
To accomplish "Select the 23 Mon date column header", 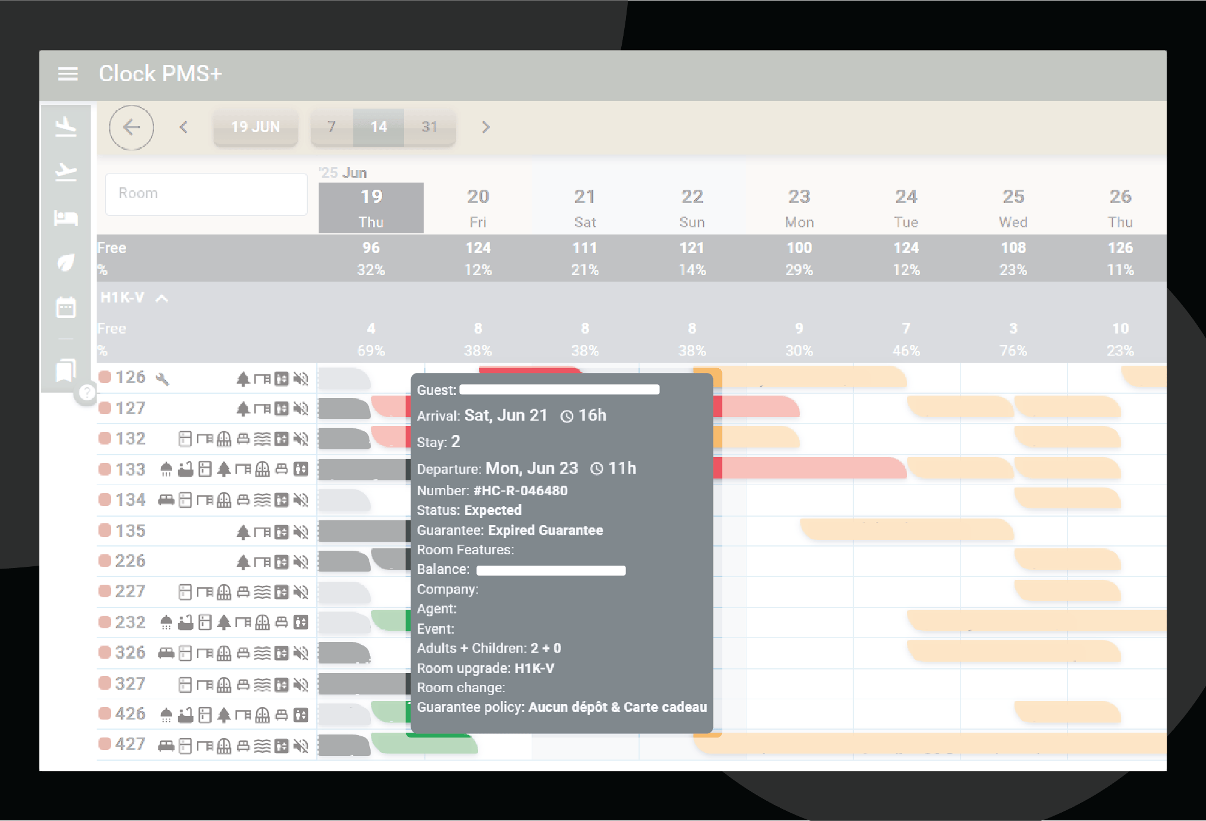I will coord(799,208).
